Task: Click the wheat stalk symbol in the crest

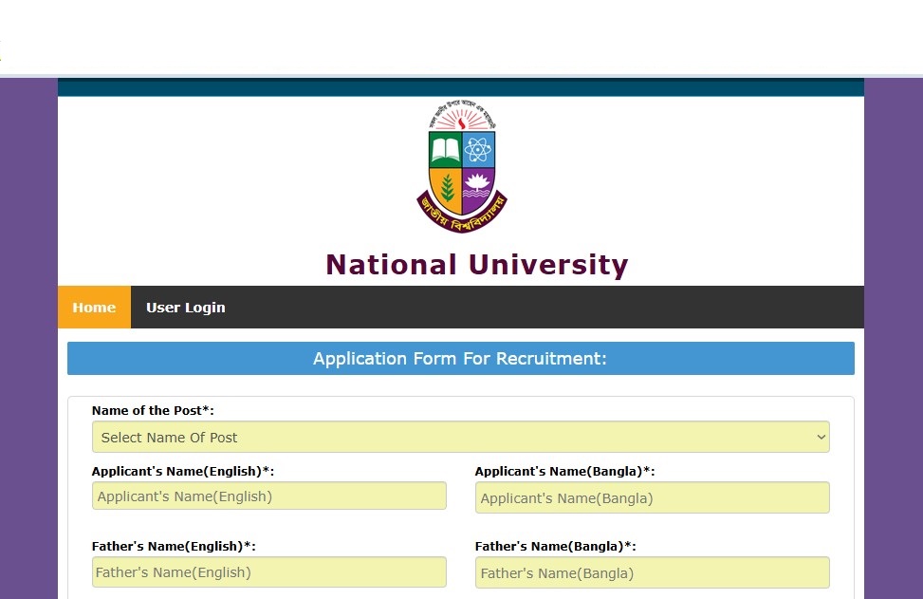Action: [x=446, y=186]
